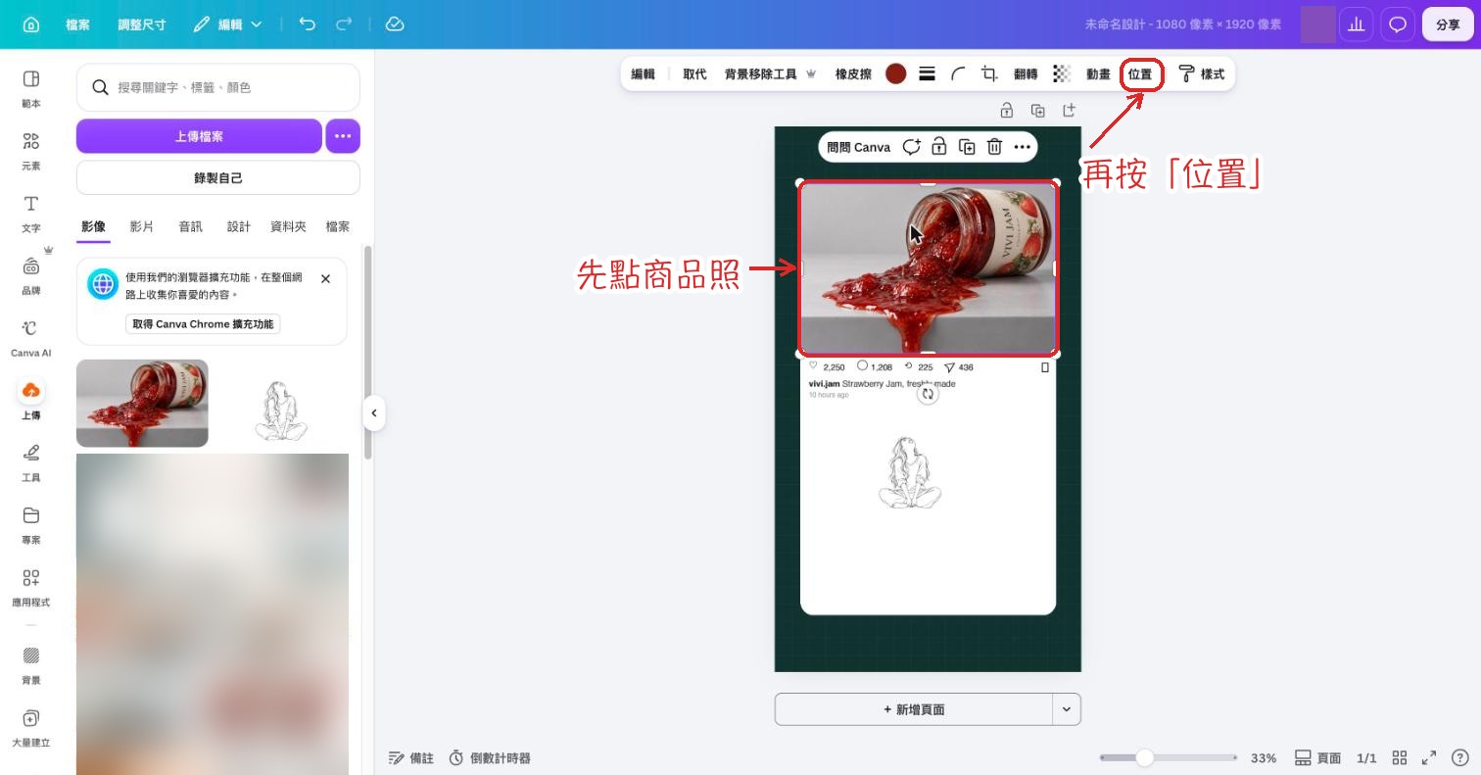Click 取得 Canva Chrome 擴充功能 button
Screen dimensions: 1481x775
(x=203, y=324)
